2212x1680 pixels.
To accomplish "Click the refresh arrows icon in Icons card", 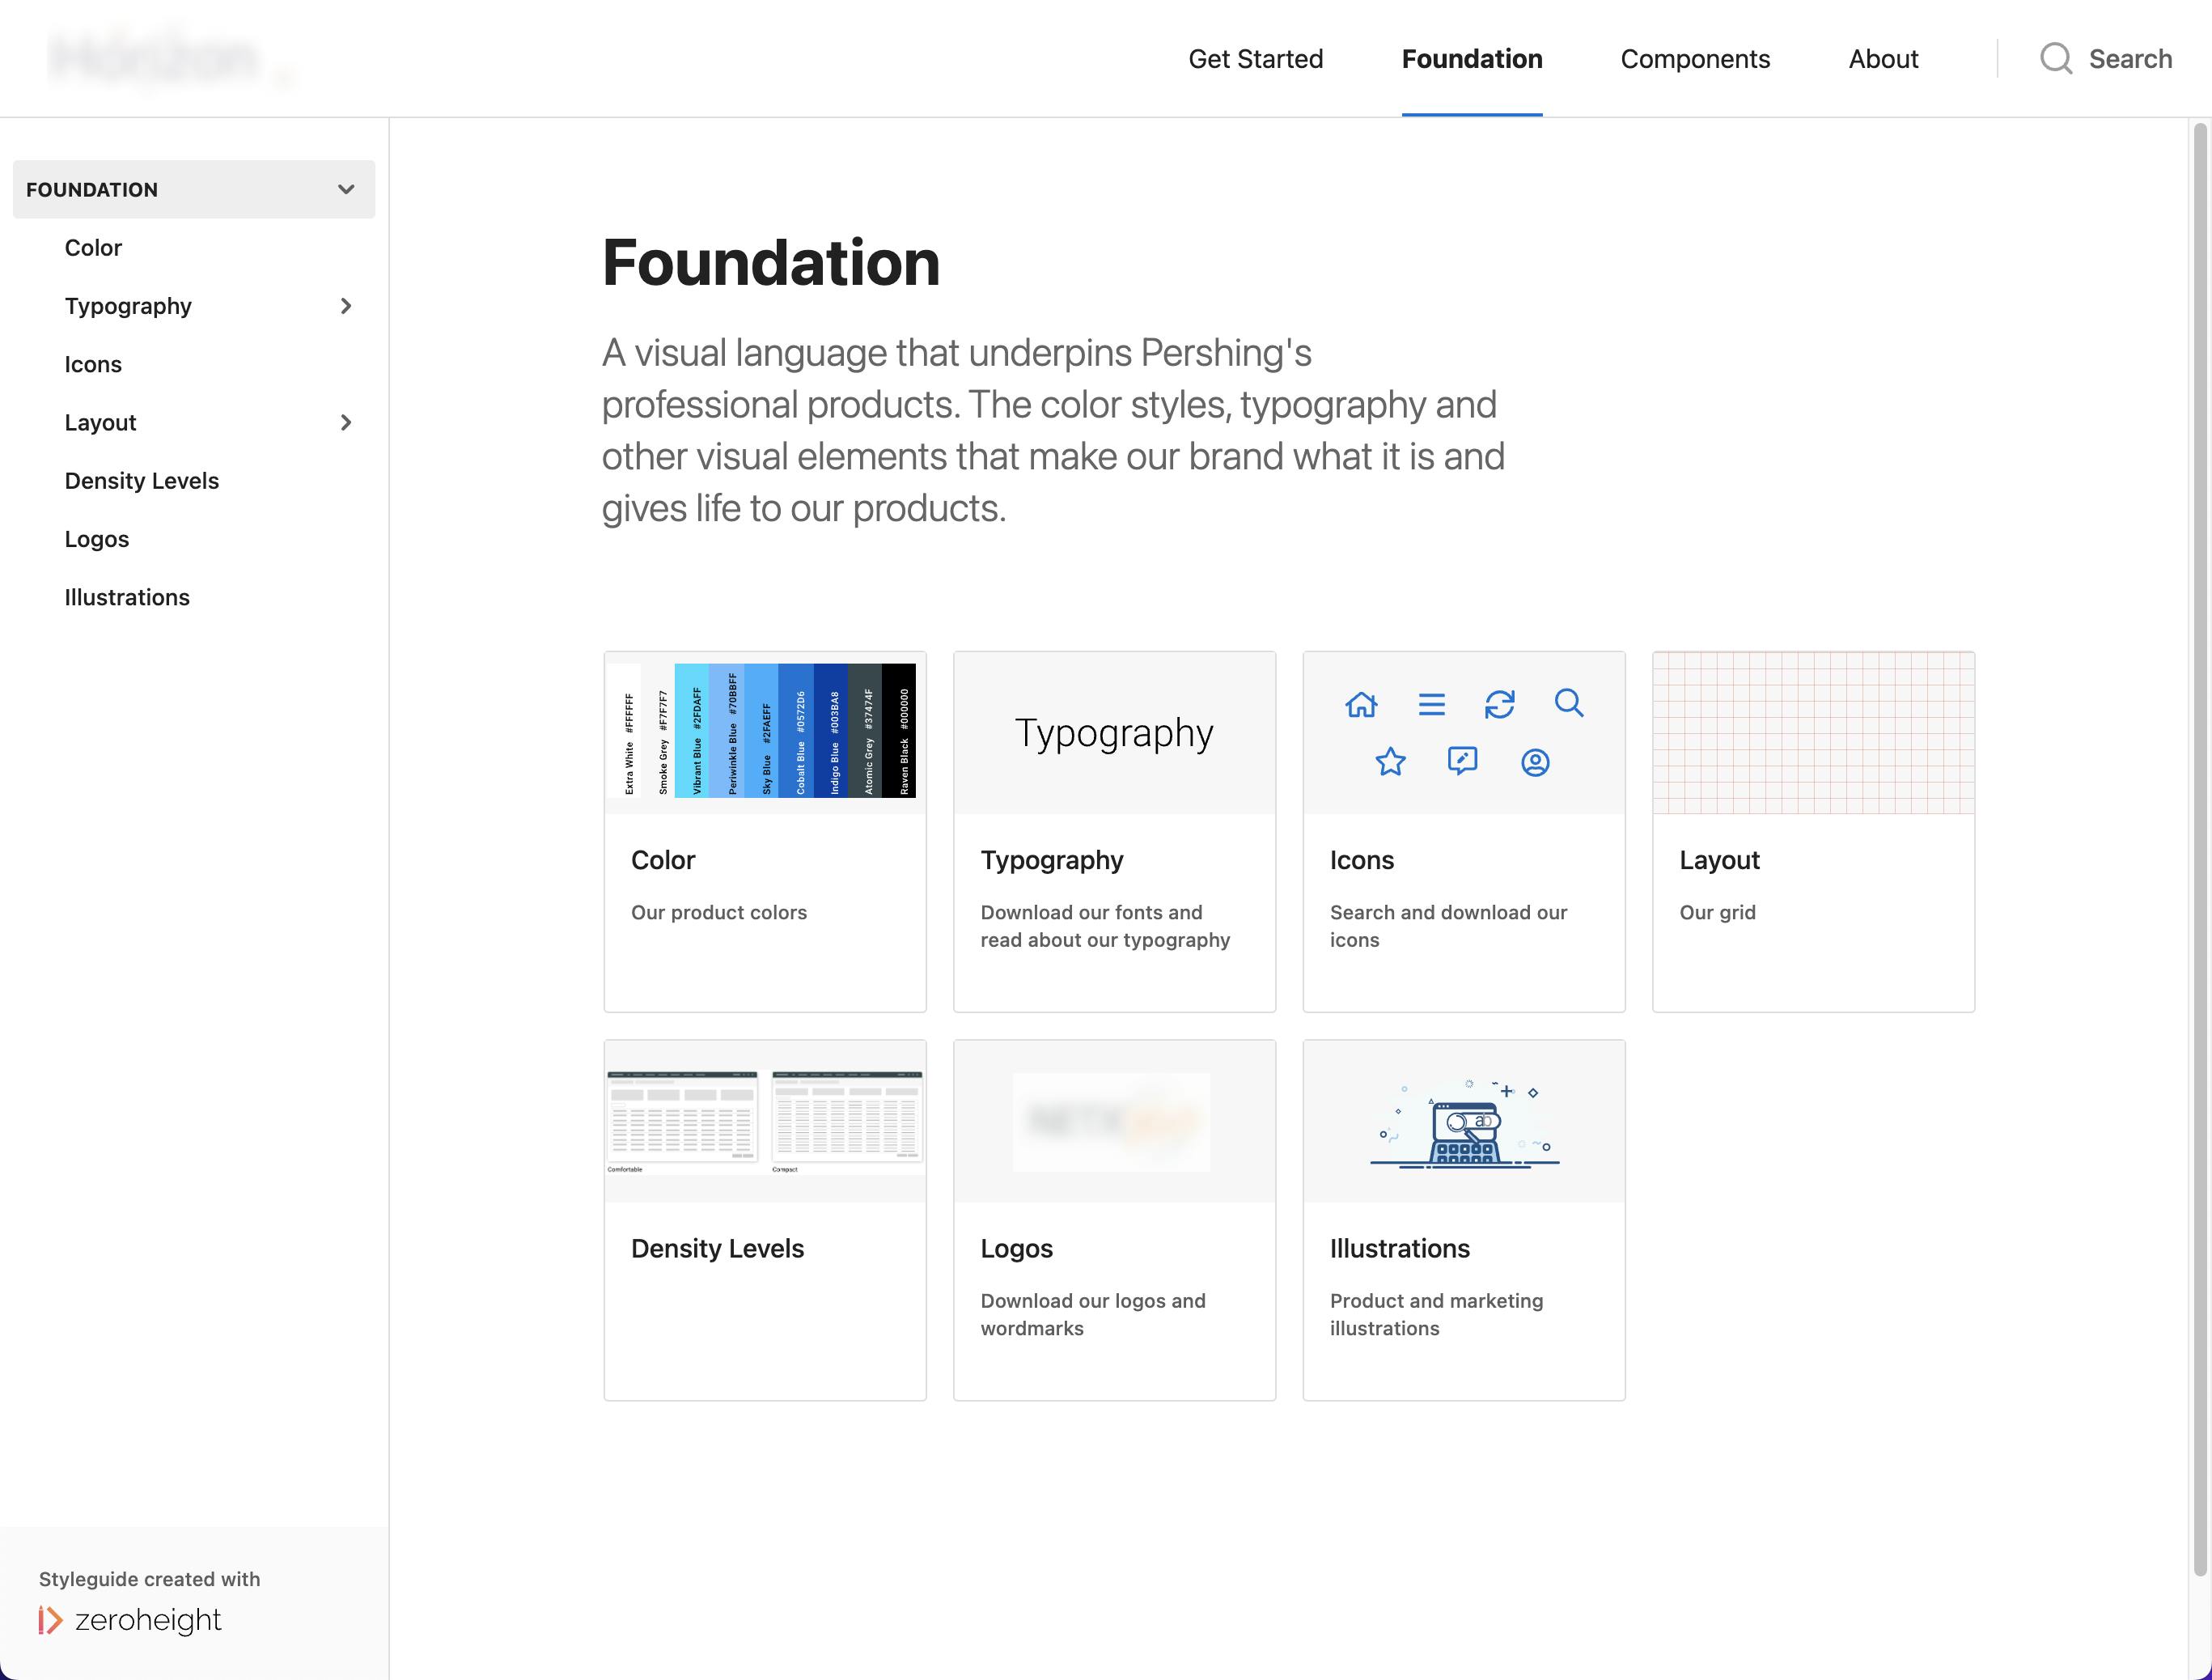I will pyautogui.click(x=1499, y=704).
